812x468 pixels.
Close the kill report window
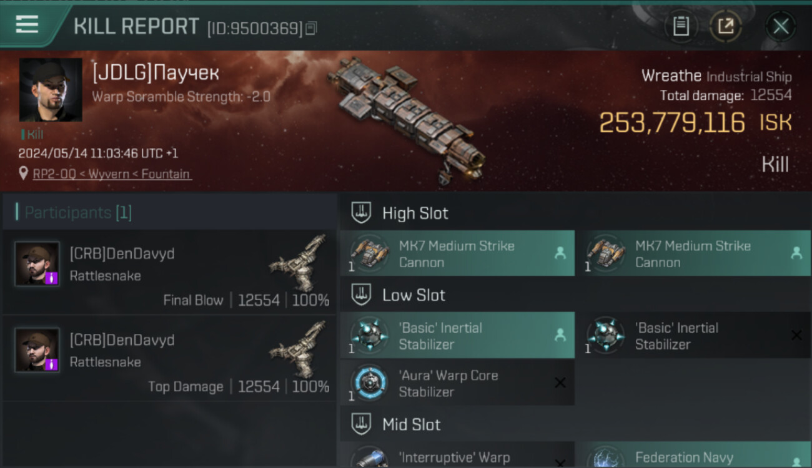coord(781,27)
